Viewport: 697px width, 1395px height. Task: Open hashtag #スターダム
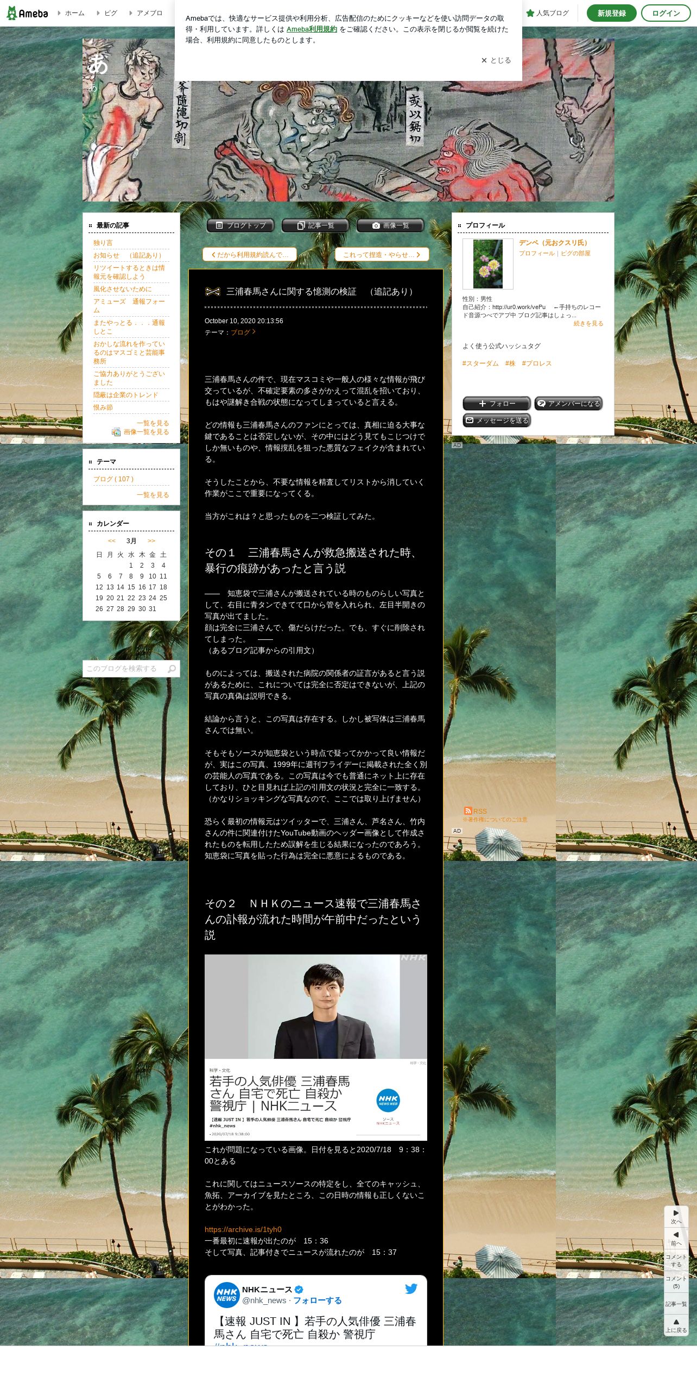pyautogui.click(x=480, y=363)
